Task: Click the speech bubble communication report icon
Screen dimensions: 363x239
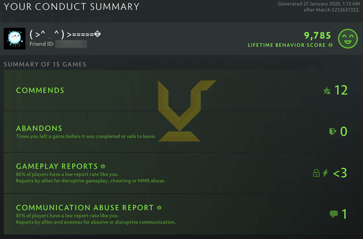Action: 333,214
